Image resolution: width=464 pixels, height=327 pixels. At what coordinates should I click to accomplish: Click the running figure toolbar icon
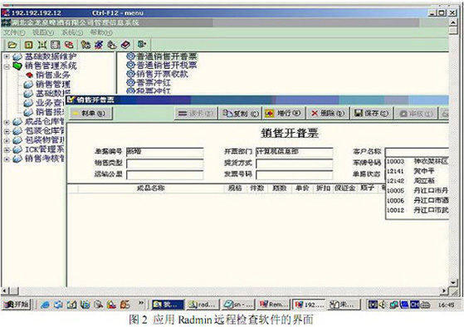(x=99, y=45)
